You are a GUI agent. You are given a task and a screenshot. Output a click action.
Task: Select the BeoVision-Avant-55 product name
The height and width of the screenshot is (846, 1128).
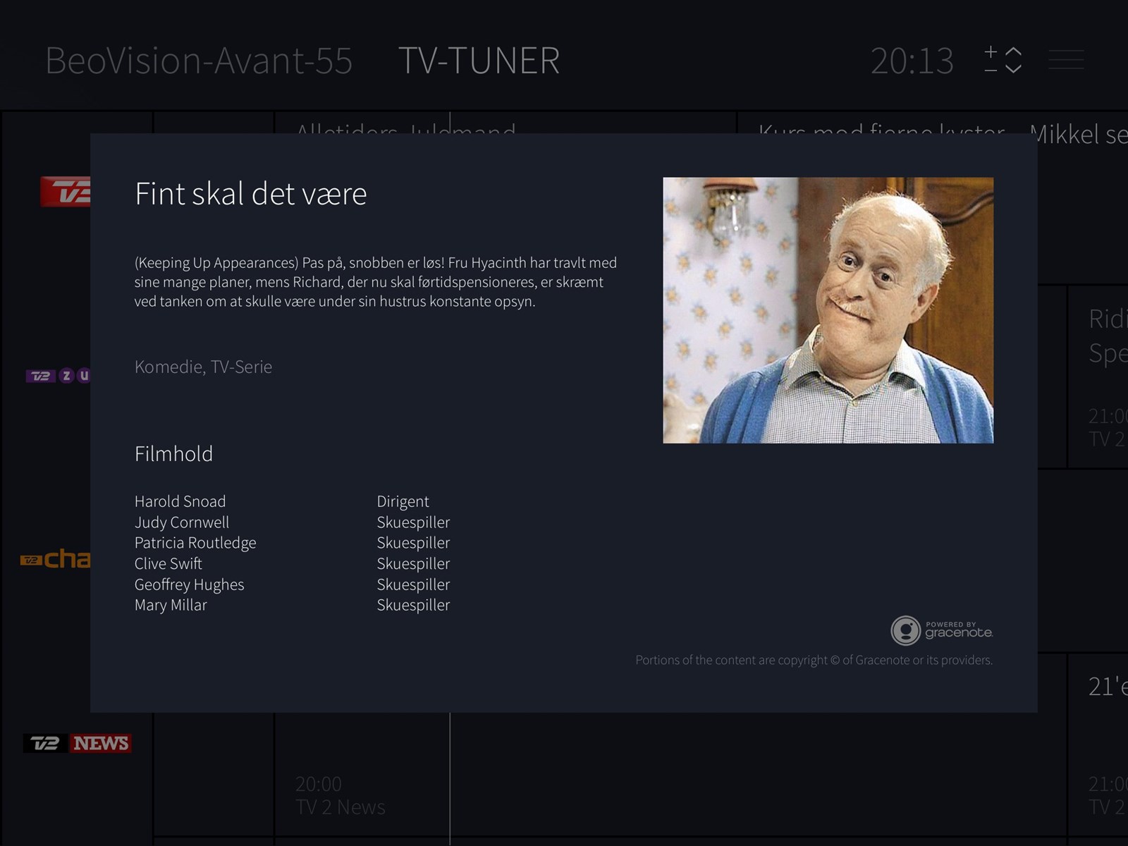click(x=199, y=61)
